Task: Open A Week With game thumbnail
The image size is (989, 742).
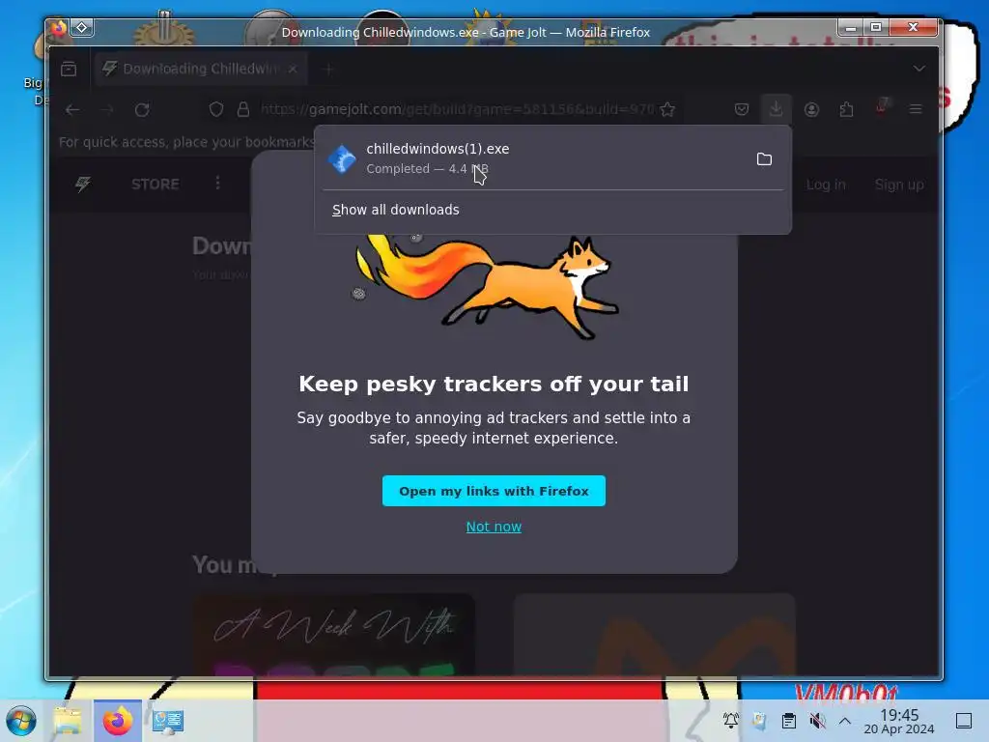Action: pyautogui.click(x=333, y=635)
